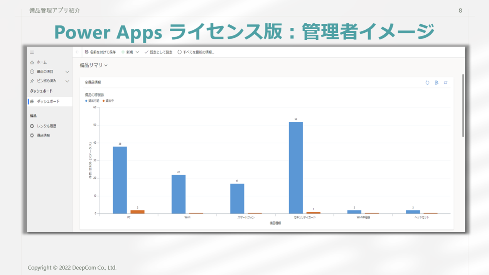Toggle the 貸出中 legend series
Viewport: 489px width, 275px height.
coord(109,101)
